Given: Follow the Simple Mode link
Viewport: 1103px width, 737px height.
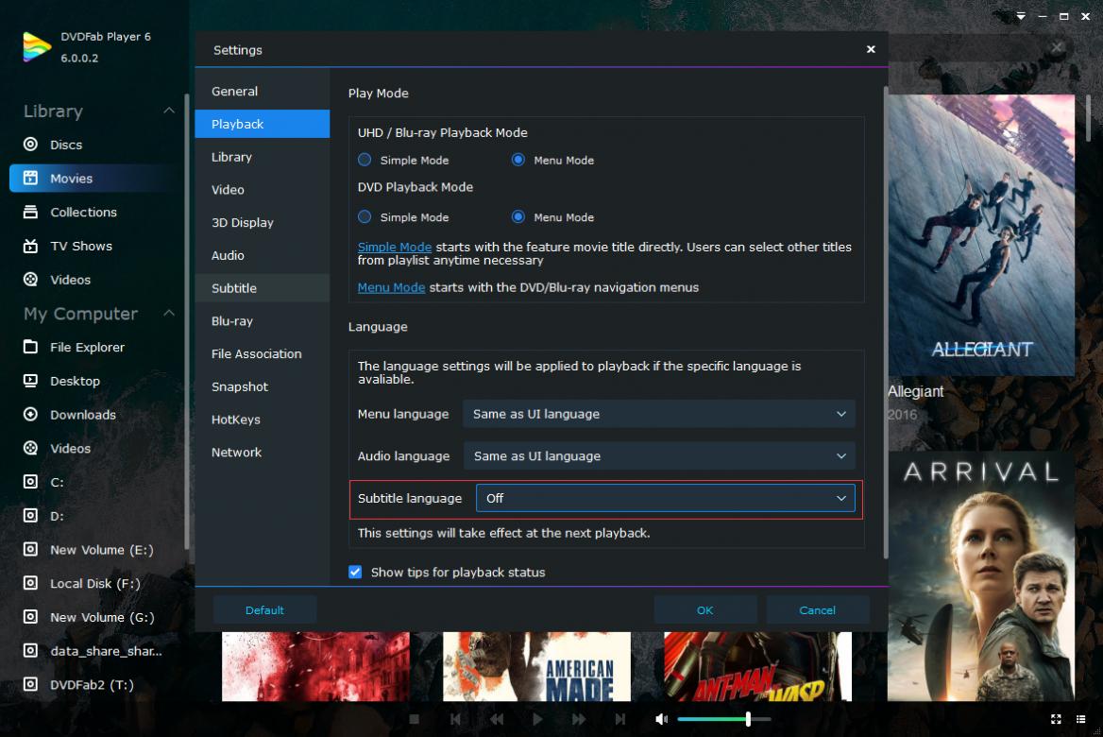Looking at the screenshot, I should (x=395, y=247).
